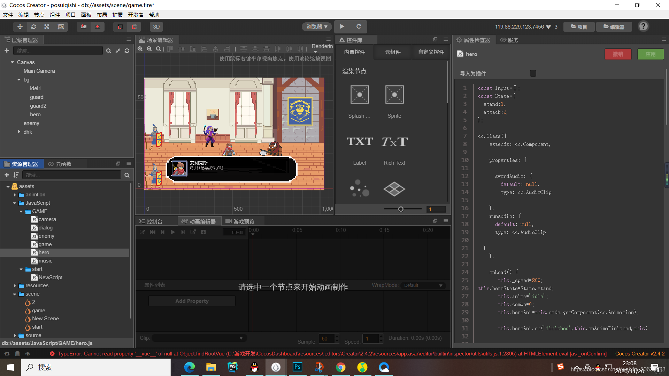The height and width of the screenshot is (376, 669).
Task: Jump to first animation frame
Action: [x=153, y=232]
